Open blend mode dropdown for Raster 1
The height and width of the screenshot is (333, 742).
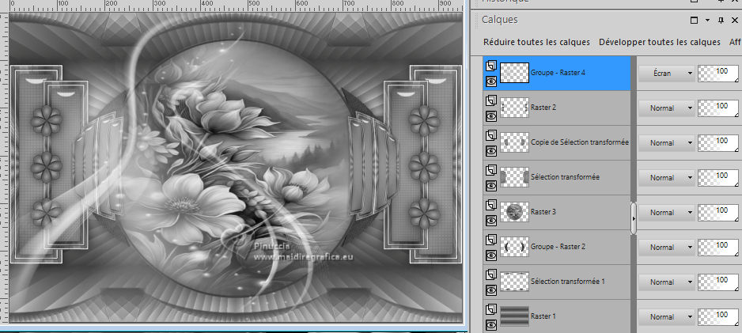point(666,317)
